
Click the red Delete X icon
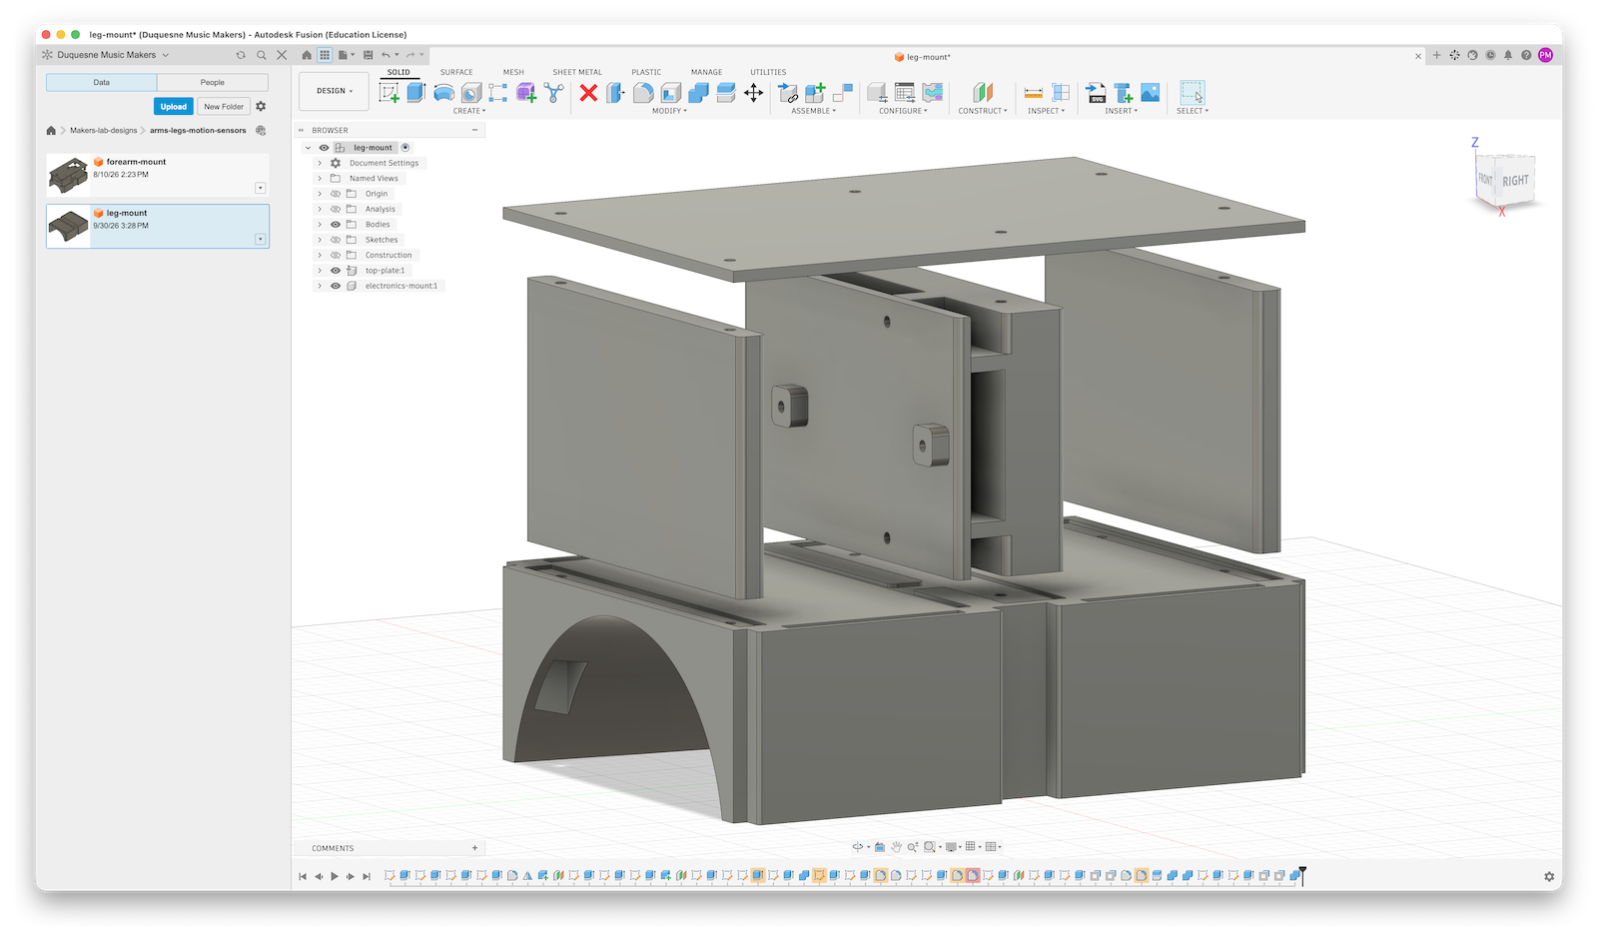point(588,93)
